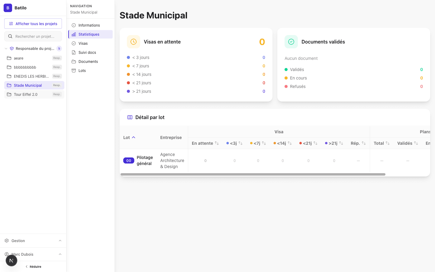The height and width of the screenshot is (272, 435).
Task: Open the Documents section
Action: (x=88, y=61)
